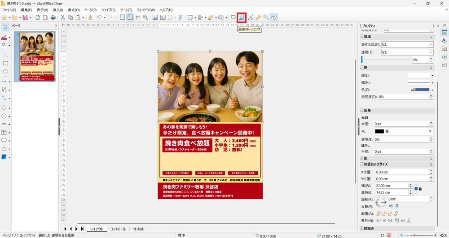Collapse the 領域 section
The height and width of the screenshot is (238, 449).
[x=361, y=37]
